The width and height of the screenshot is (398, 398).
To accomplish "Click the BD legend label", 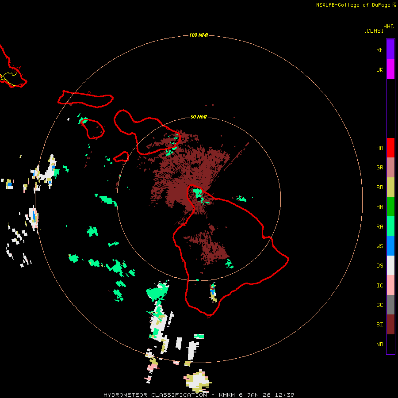I will [x=379, y=188].
